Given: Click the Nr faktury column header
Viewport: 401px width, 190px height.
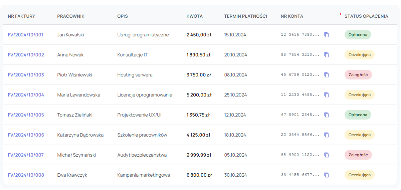Looking at the screenshot, I should 21,16.
